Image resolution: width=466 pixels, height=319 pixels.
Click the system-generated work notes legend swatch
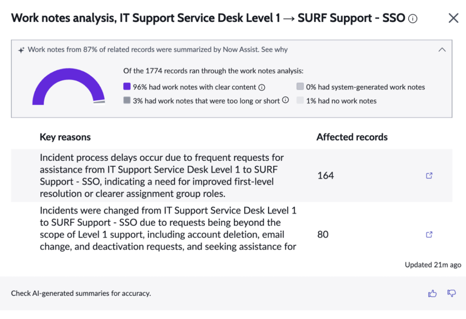[x=300, y=87]
